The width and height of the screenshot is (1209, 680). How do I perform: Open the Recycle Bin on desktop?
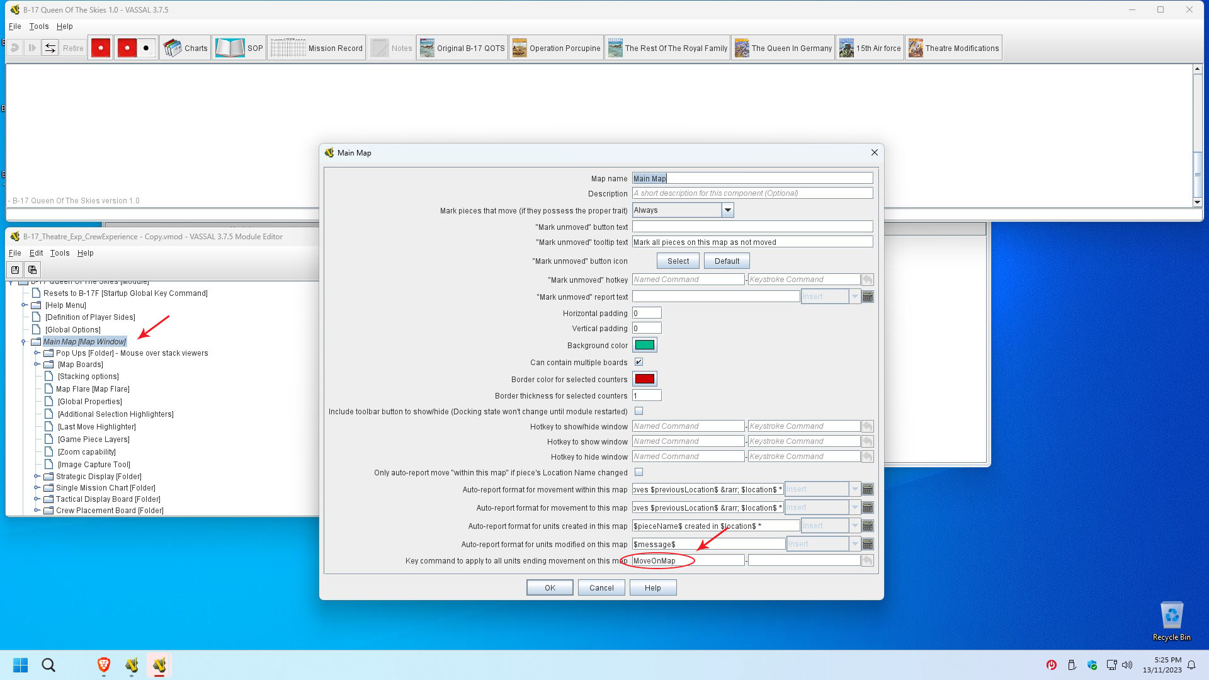coord(1171,621)
